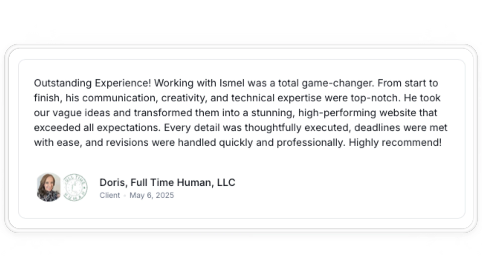Click the word Working after Outstanding Experience!
The width and height of the screenshot is (482, 271).
(174, 83)
